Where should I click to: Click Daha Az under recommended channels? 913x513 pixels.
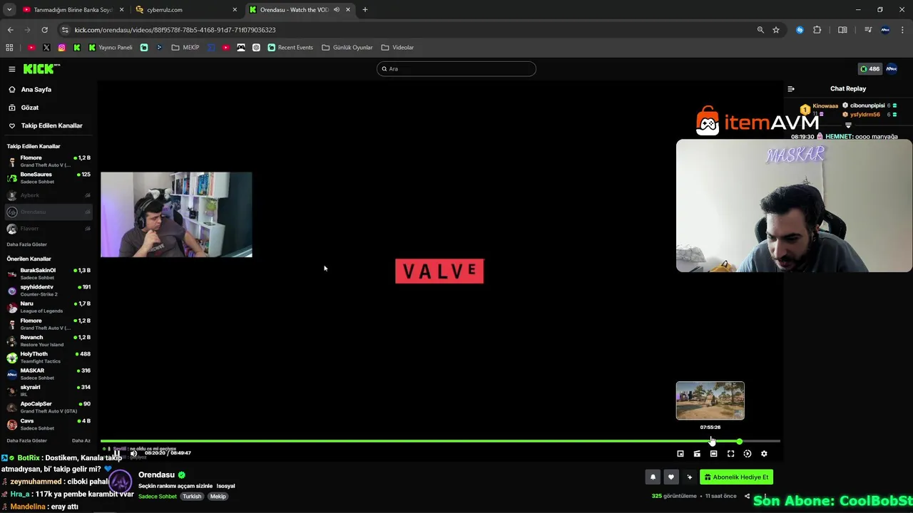pyautogui.click(x=81, y=440)
